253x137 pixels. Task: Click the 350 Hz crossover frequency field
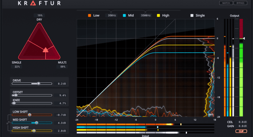pos(112,15)
